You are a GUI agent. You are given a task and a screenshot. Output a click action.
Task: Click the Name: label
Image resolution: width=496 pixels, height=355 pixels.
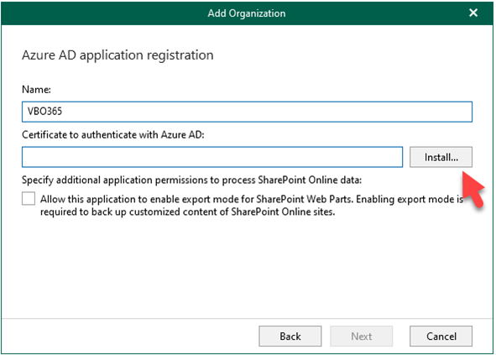(36, 90)
